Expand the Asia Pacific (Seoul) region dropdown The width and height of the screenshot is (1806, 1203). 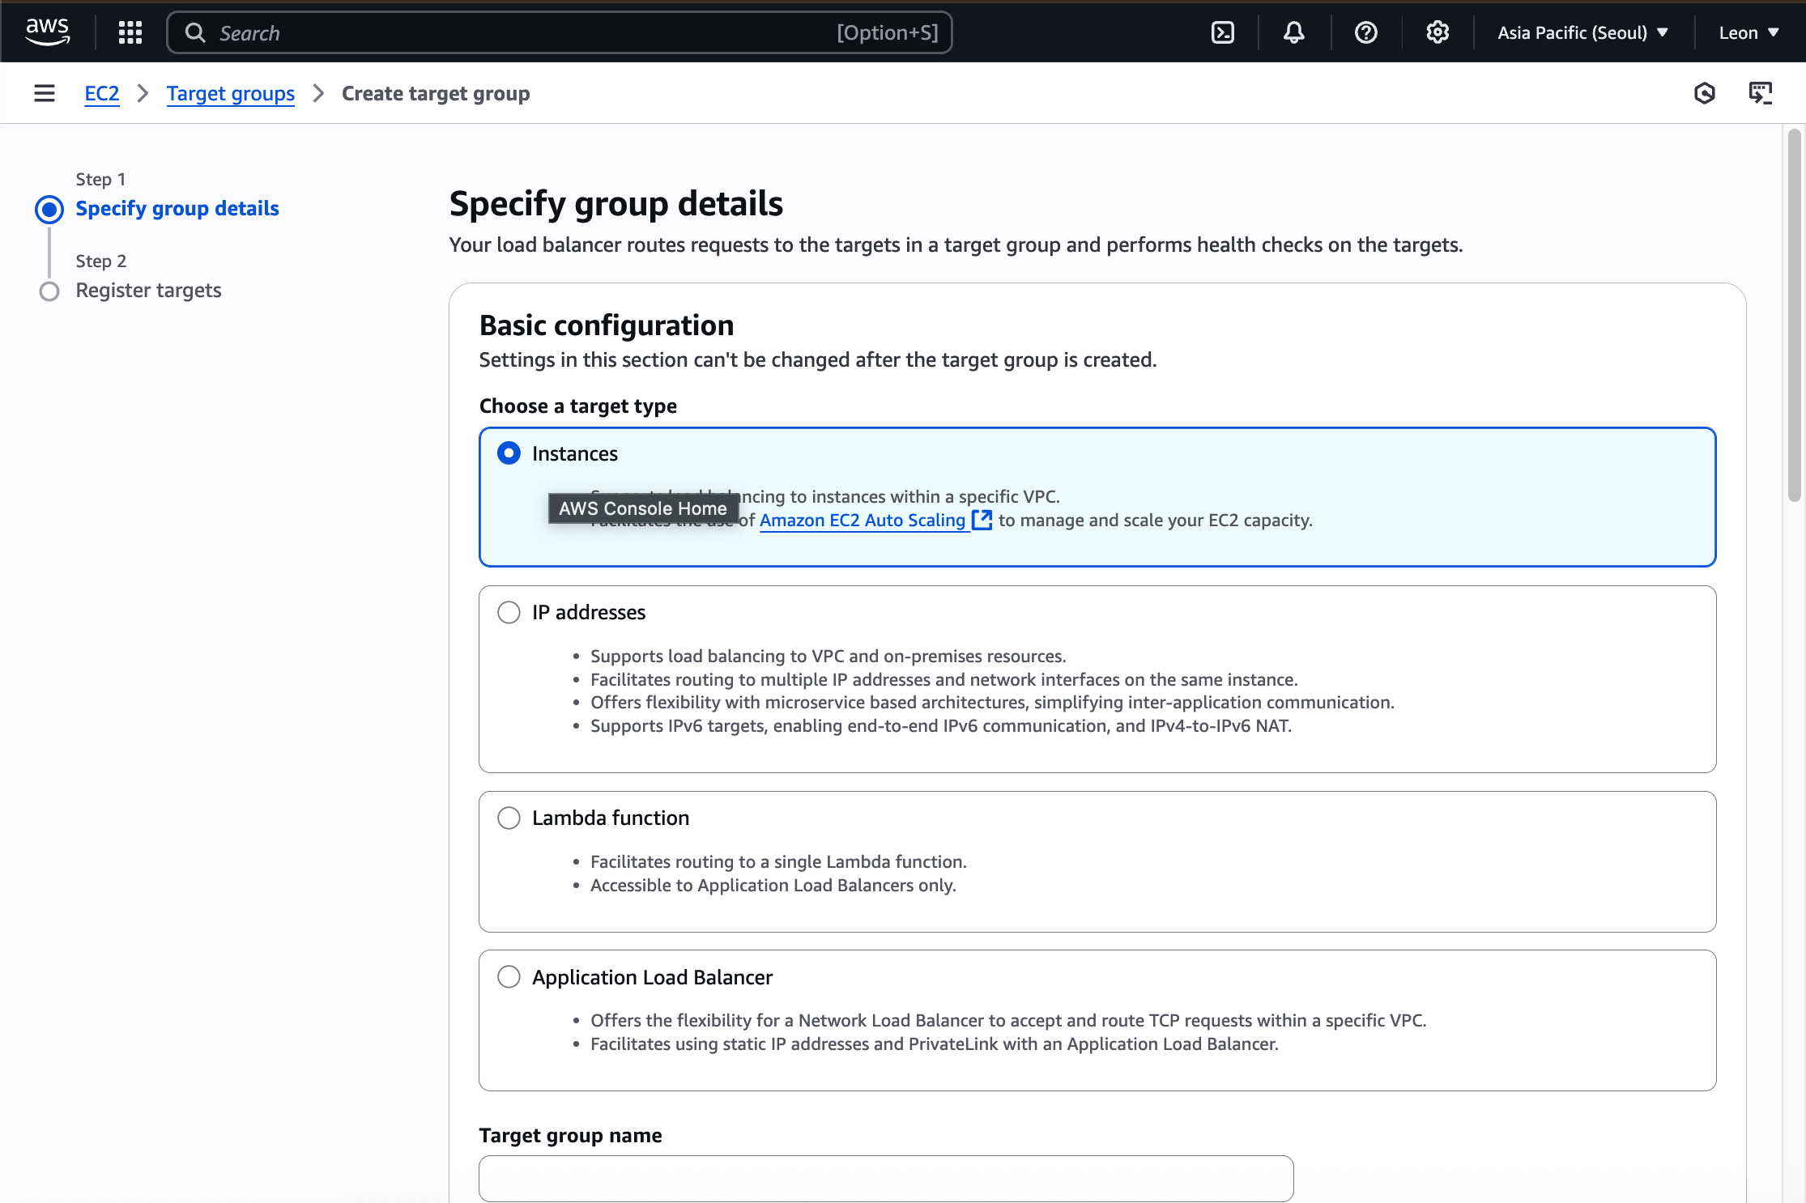(x=1582, y=32)
